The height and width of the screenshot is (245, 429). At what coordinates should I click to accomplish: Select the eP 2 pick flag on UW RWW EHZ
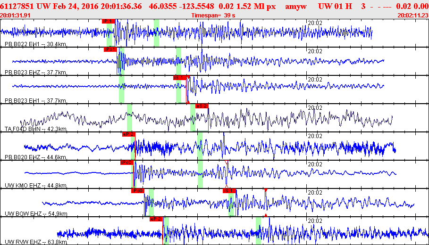(x=156, y=219)
